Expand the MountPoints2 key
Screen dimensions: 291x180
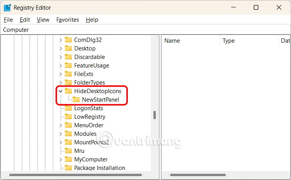click(61, 142)
